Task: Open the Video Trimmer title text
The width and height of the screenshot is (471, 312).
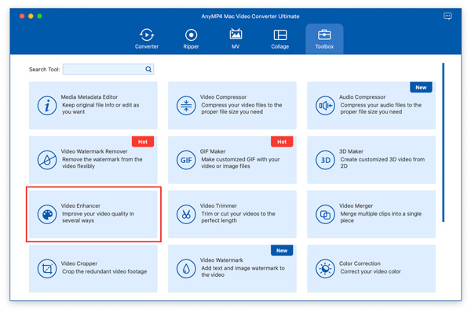Action: (x=218, y=205)
